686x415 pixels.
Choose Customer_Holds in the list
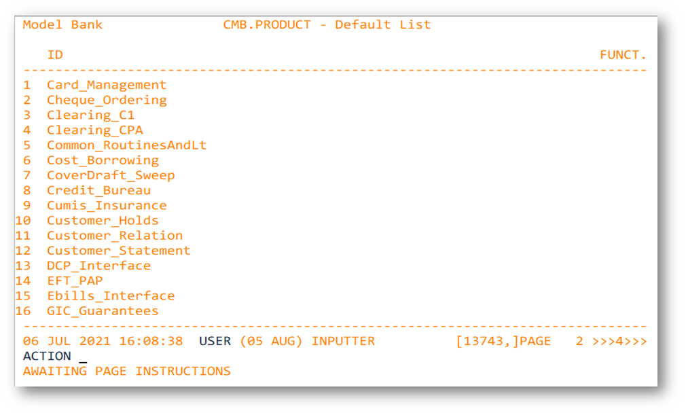click(x=103, y=220)
